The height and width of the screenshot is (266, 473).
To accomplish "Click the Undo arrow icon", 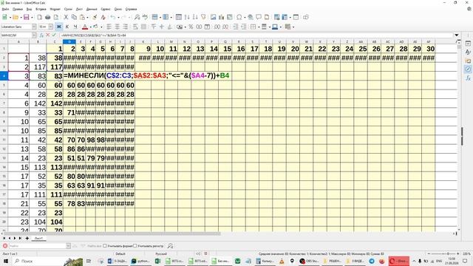I will point(113,17).
